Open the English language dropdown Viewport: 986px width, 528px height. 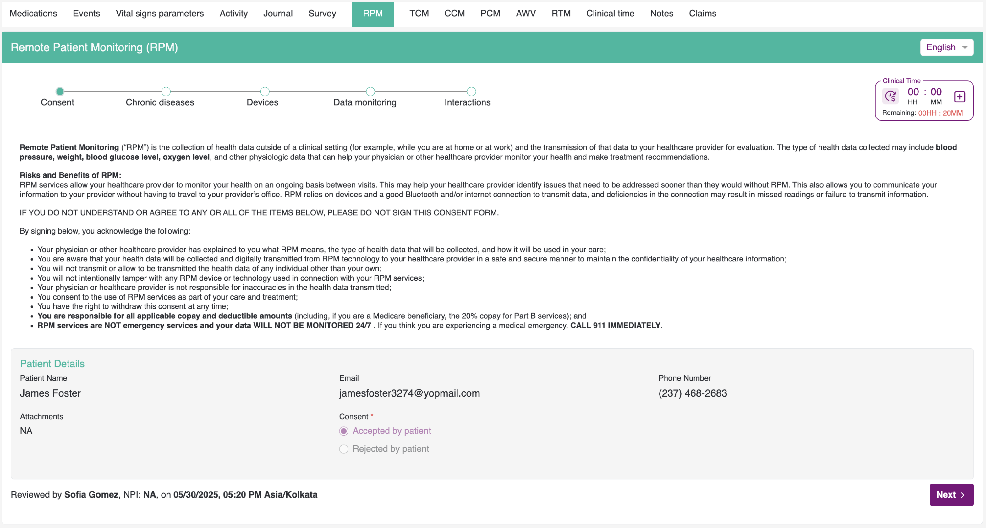(x=941, y=47)
